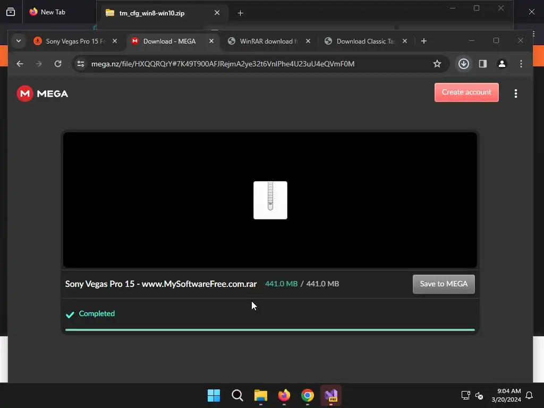Click Create account button

(466, 92)
